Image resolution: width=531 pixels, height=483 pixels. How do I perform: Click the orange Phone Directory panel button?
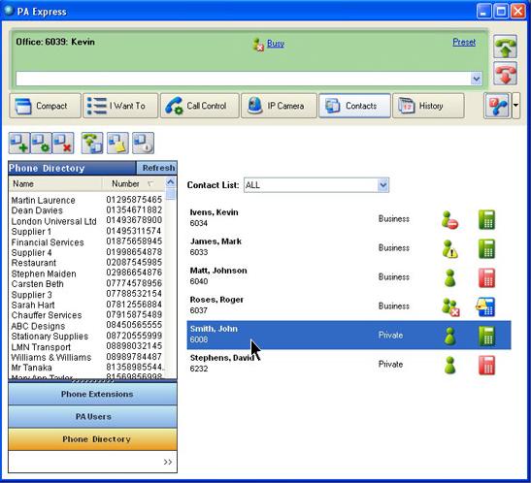pyautogui.click(x=93, y=439)
